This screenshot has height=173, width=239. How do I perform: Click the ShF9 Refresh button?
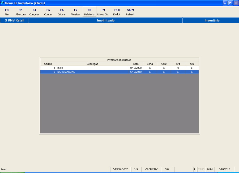(x=131, y=12)
